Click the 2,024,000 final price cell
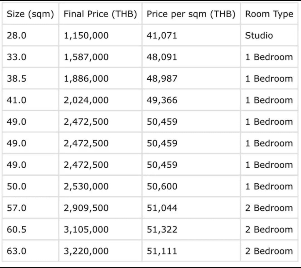Screen dimensions: 301x268 tap(86, 100)
